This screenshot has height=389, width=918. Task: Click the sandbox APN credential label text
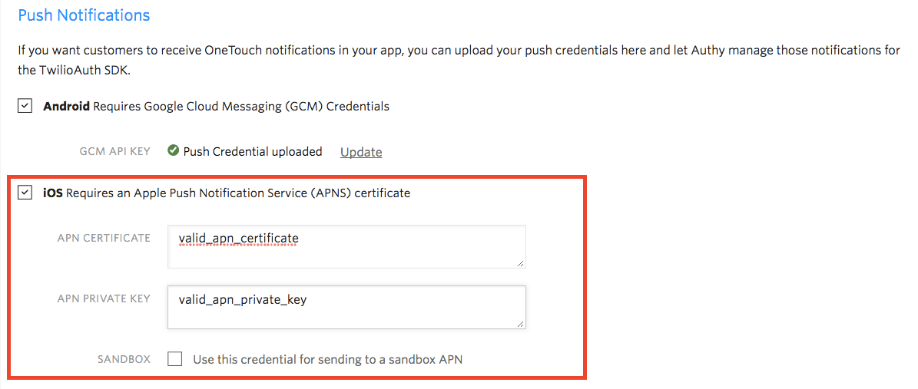click(327, 359)
